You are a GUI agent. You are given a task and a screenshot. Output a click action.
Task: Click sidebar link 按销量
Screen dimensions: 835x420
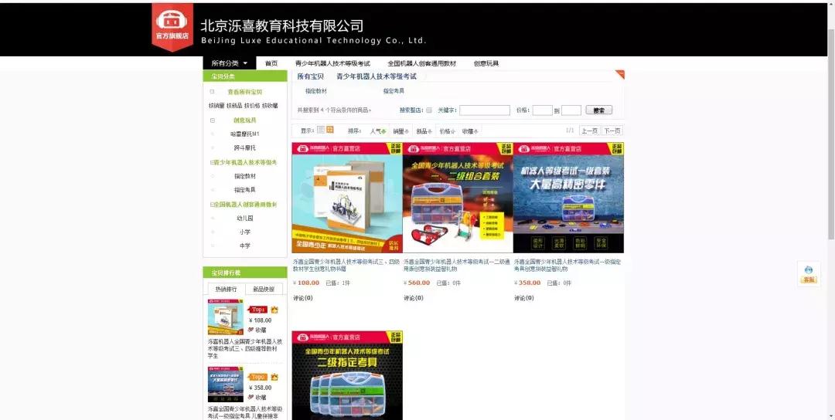pyautogui.click(x=216, y=106)
